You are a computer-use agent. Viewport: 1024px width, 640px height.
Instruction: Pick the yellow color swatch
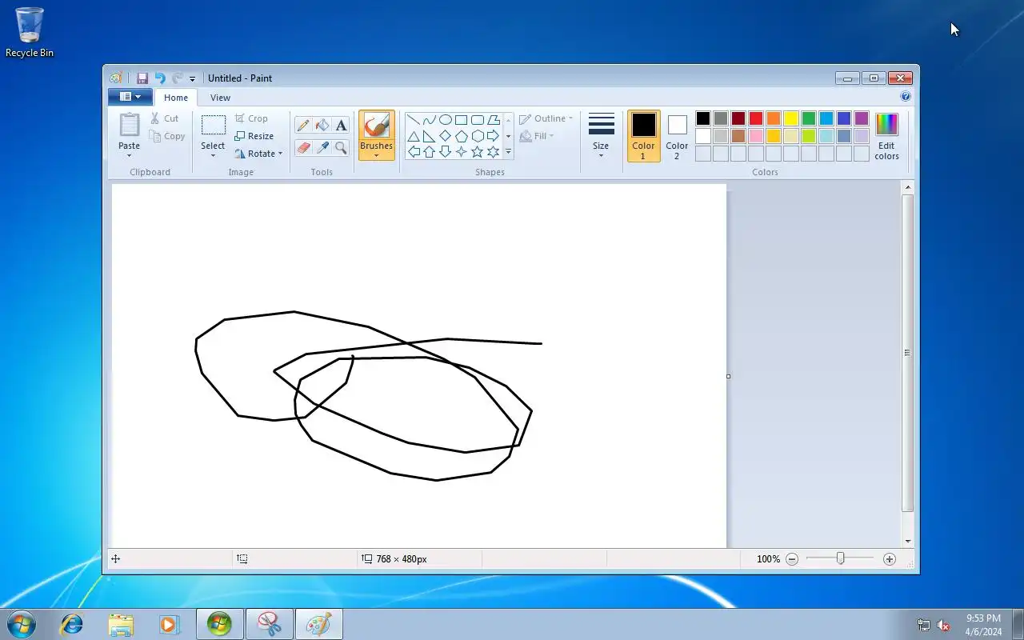[x=791, y=118]
